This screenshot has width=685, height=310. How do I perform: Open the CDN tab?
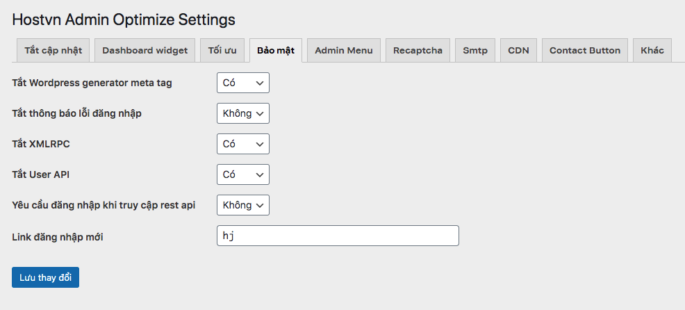(x=518, y=50)
